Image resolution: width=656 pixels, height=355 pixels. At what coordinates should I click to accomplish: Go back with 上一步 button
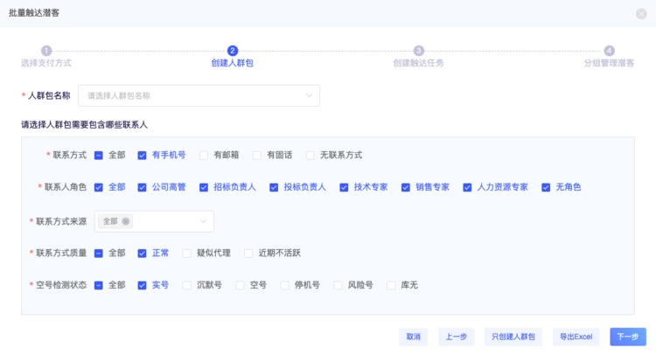coord(456,337)
